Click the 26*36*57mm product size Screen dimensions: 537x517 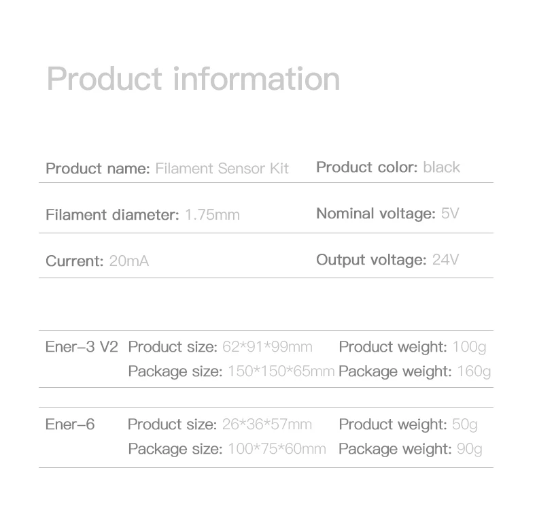click(x=266, y=424)
